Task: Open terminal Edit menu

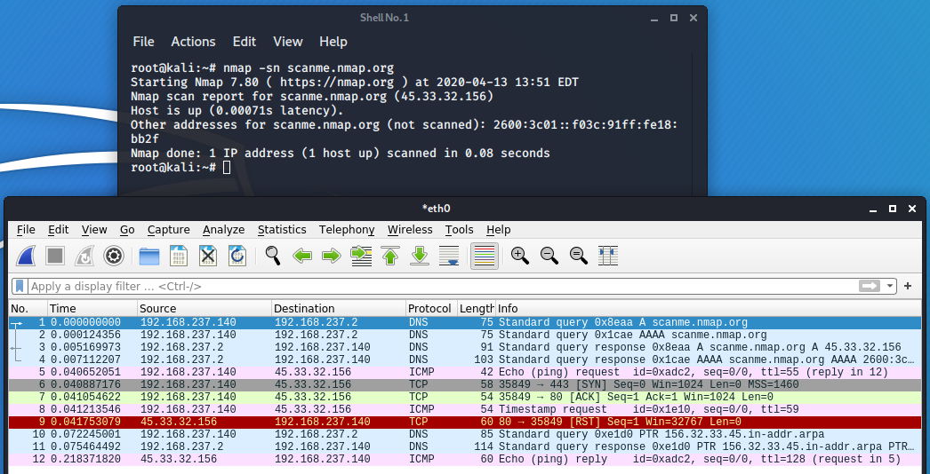Action: tap(245, 42)
